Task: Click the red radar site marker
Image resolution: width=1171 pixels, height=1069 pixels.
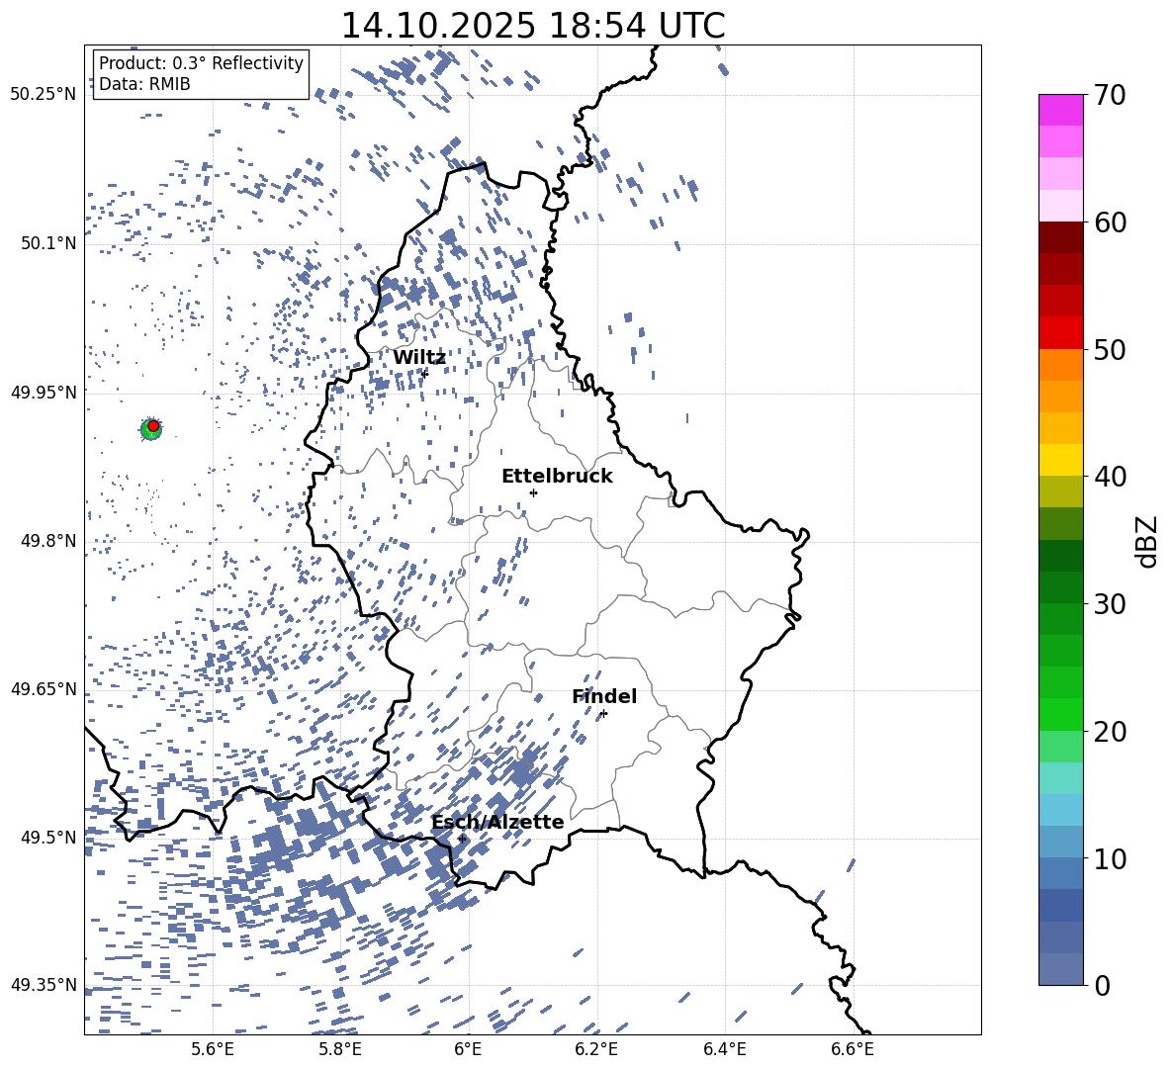Action: [153, 426]
